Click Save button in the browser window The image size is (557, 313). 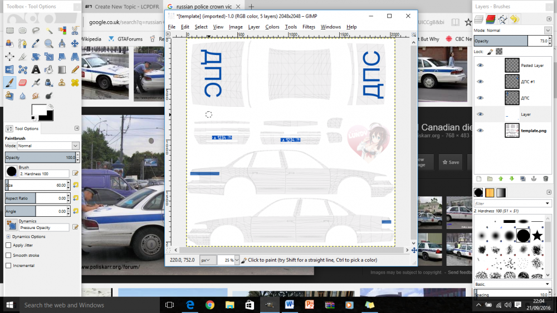click(451, 162)
